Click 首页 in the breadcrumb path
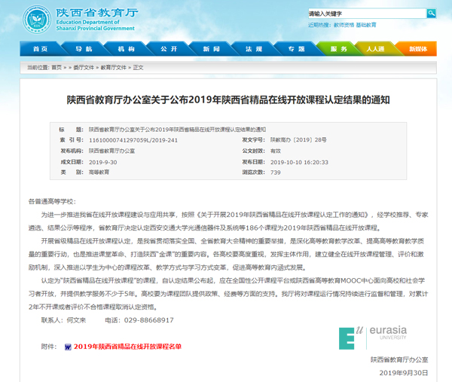The height and width of the screenshot is (382, 452). 56,67
